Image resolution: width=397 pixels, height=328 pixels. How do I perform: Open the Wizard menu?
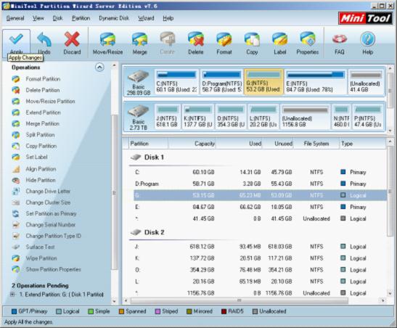tap(146, 18)
